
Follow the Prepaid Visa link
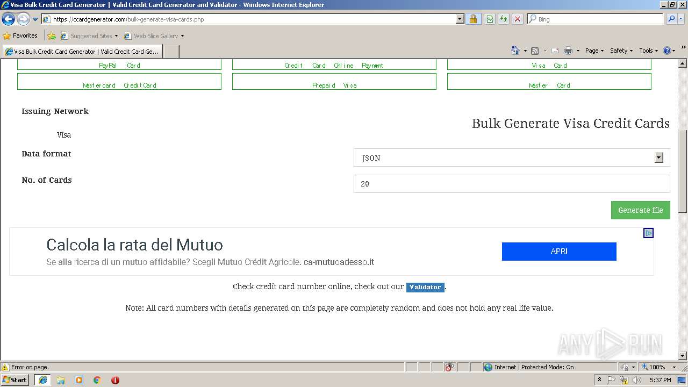(x=334, y=82)
